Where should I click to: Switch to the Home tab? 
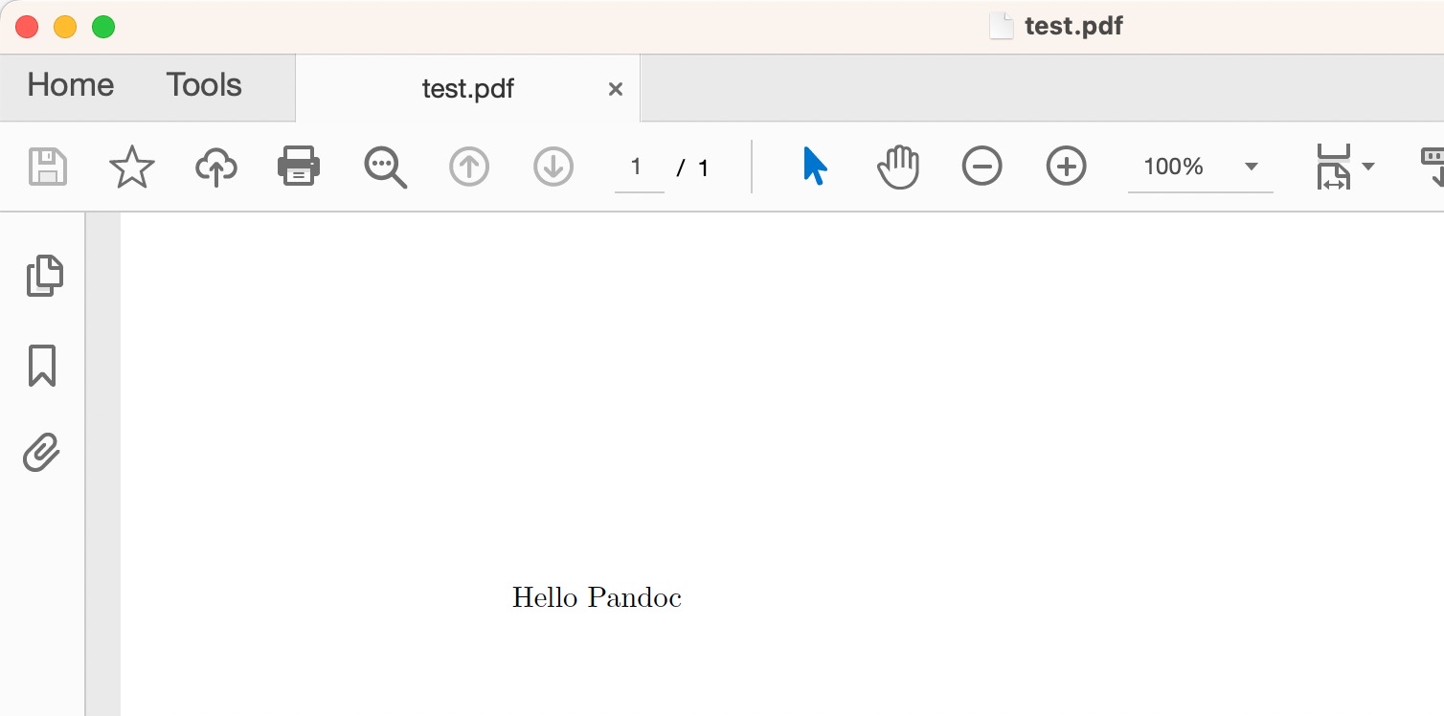[71, 85]
